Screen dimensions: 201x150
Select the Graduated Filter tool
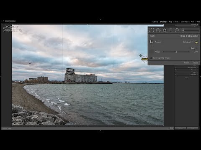pos(171,30)
